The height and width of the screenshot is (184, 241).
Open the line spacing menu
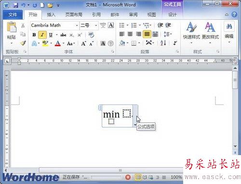(x=168, y=34)
